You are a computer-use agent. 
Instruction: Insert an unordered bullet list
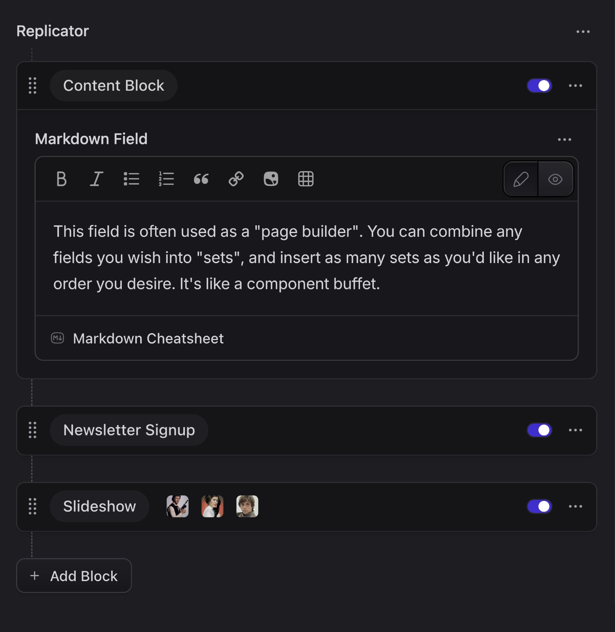pyautogui.click(x=131, y=179)
